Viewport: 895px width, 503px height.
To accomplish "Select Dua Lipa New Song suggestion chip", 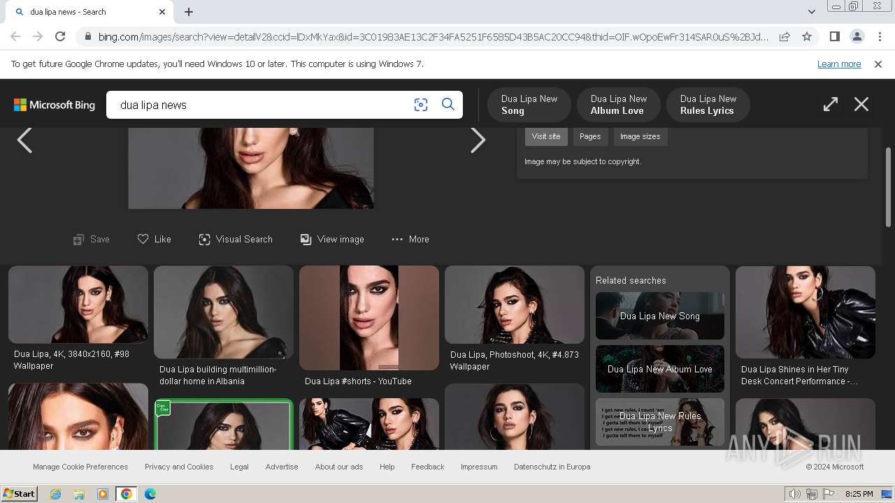I will tap(529, 105).
